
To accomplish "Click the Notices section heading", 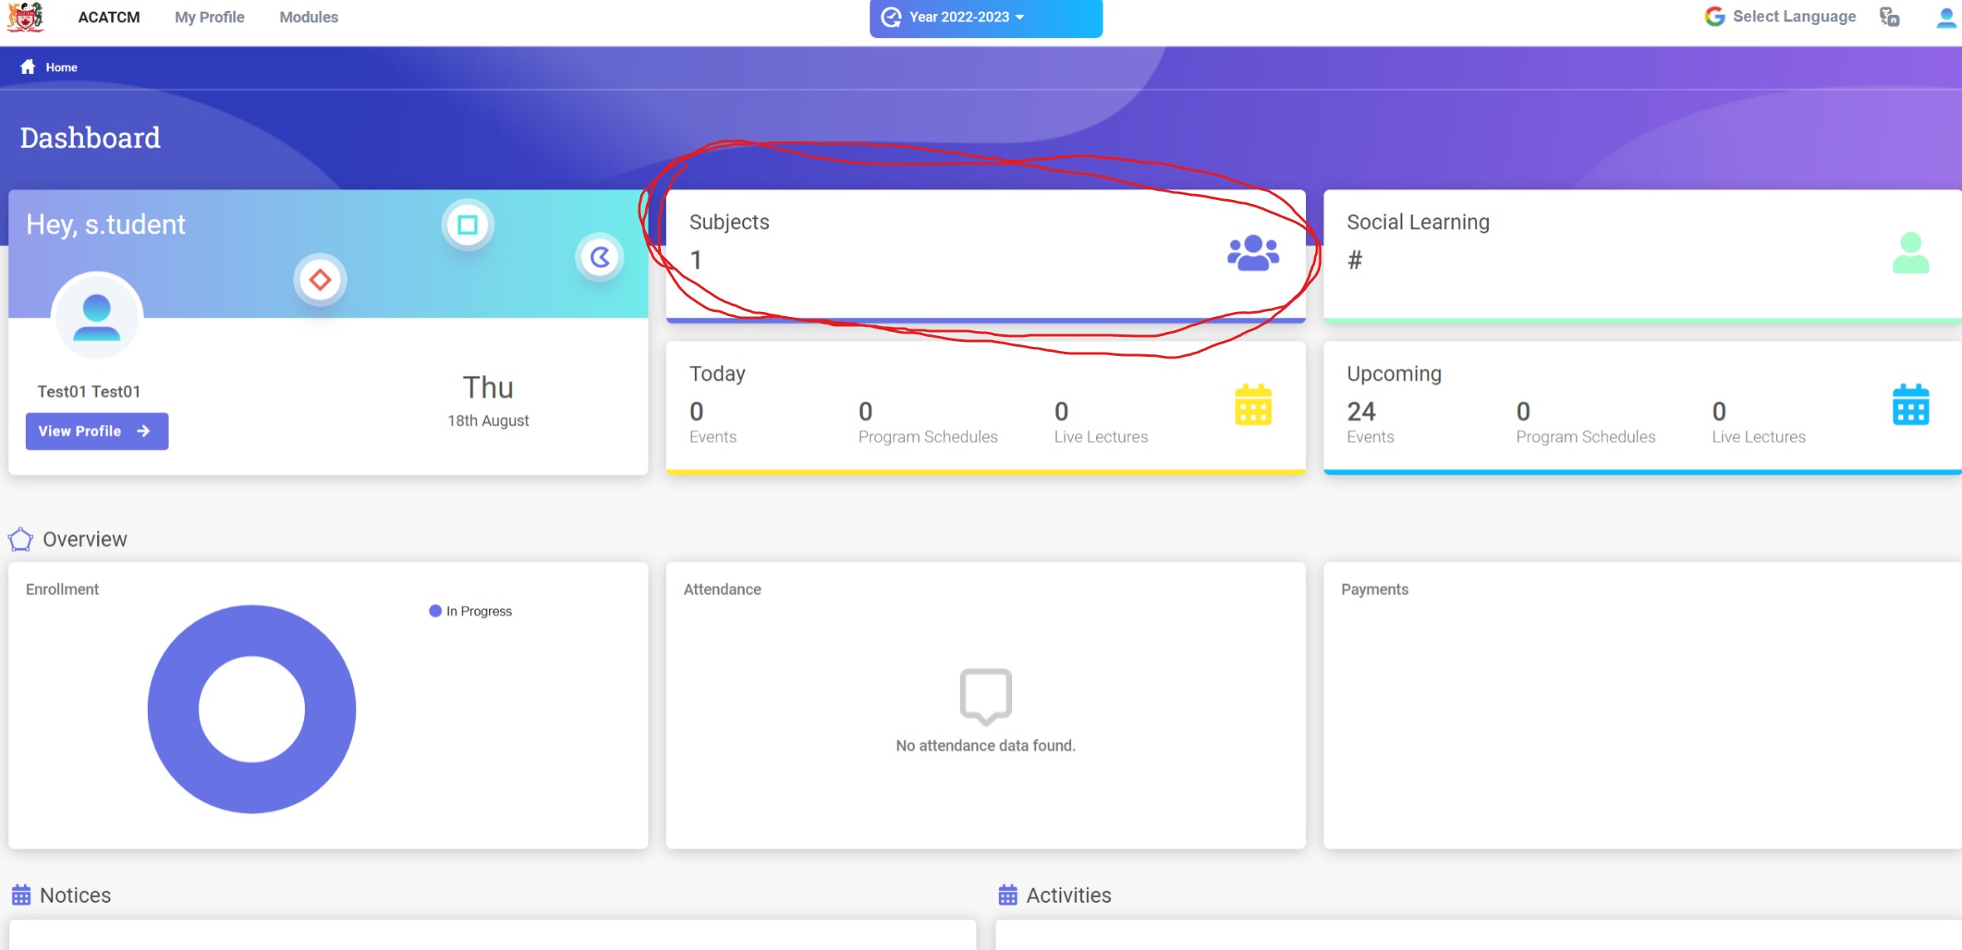I will [x=76, y=895].
